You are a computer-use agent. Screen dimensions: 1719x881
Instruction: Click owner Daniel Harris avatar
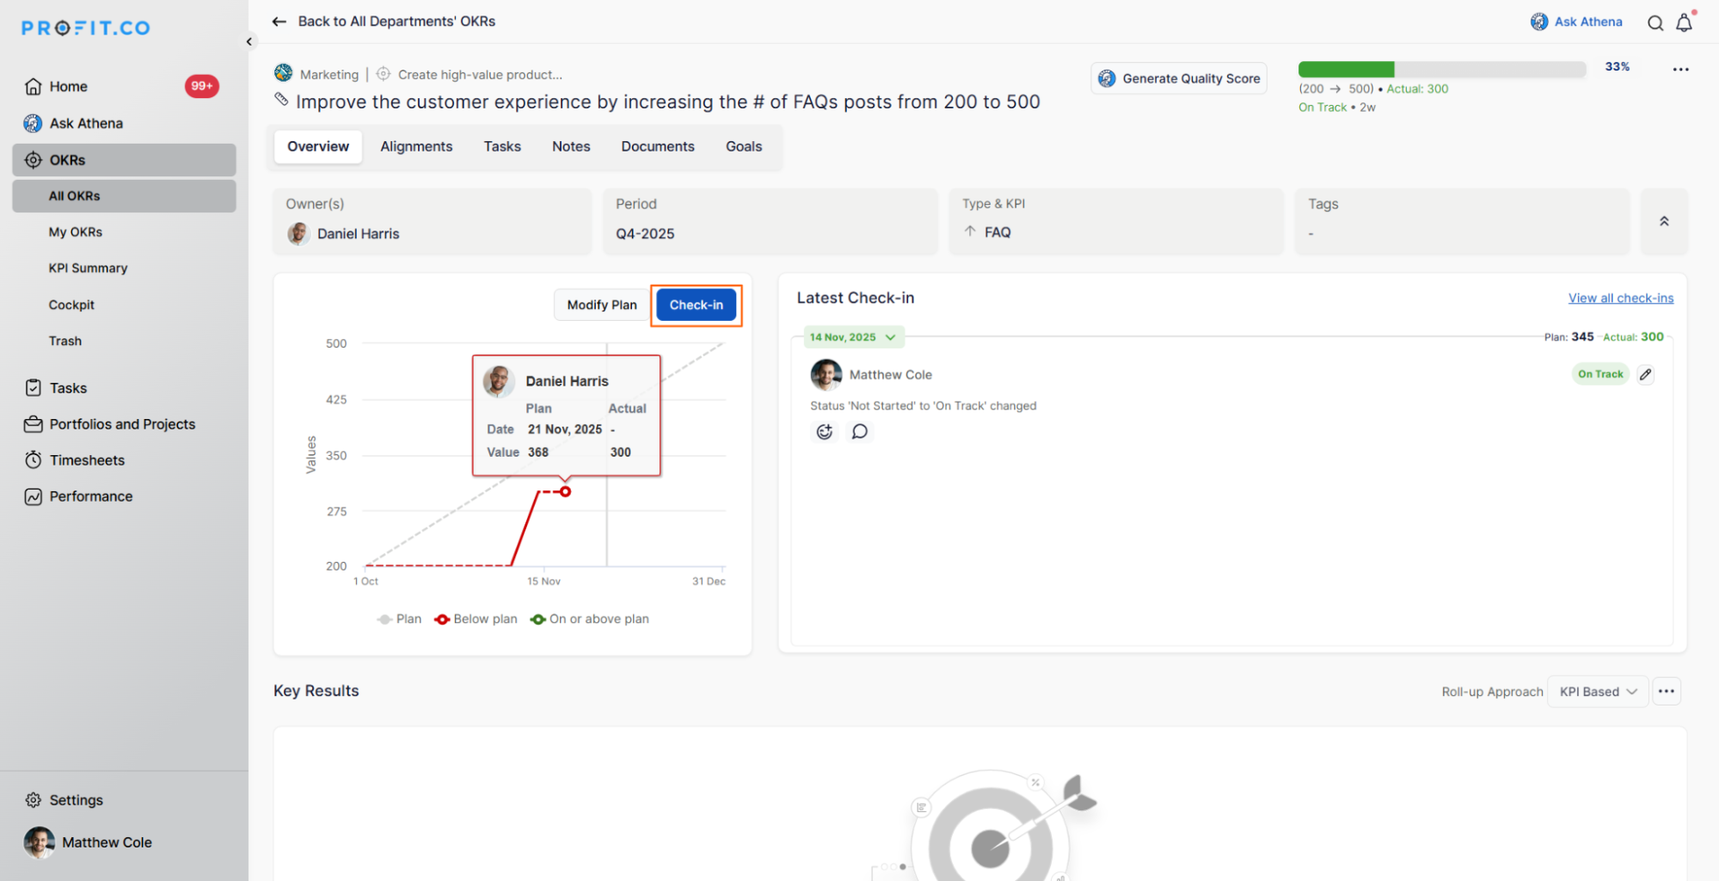(x=298, y=234)
